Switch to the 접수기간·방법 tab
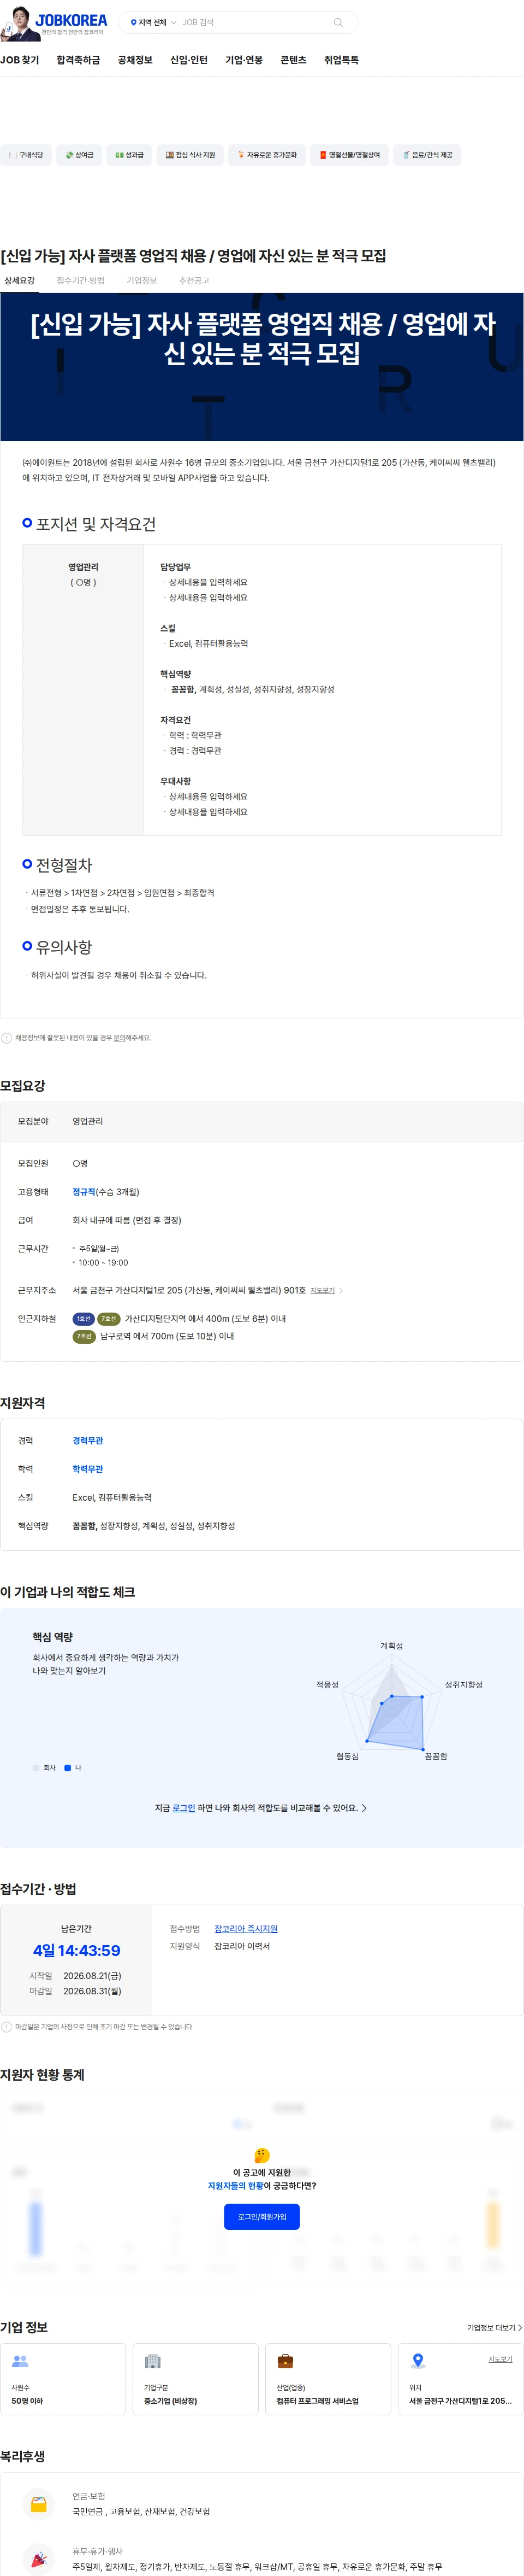The height and width of the screenshot is (2576, 524). click(x=80, y=281)
